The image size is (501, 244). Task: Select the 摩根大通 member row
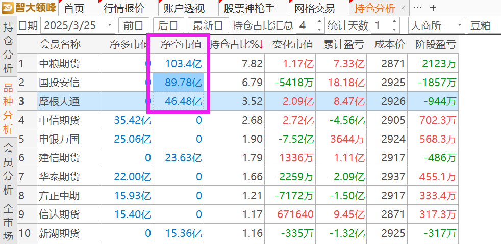coord(238,101)
